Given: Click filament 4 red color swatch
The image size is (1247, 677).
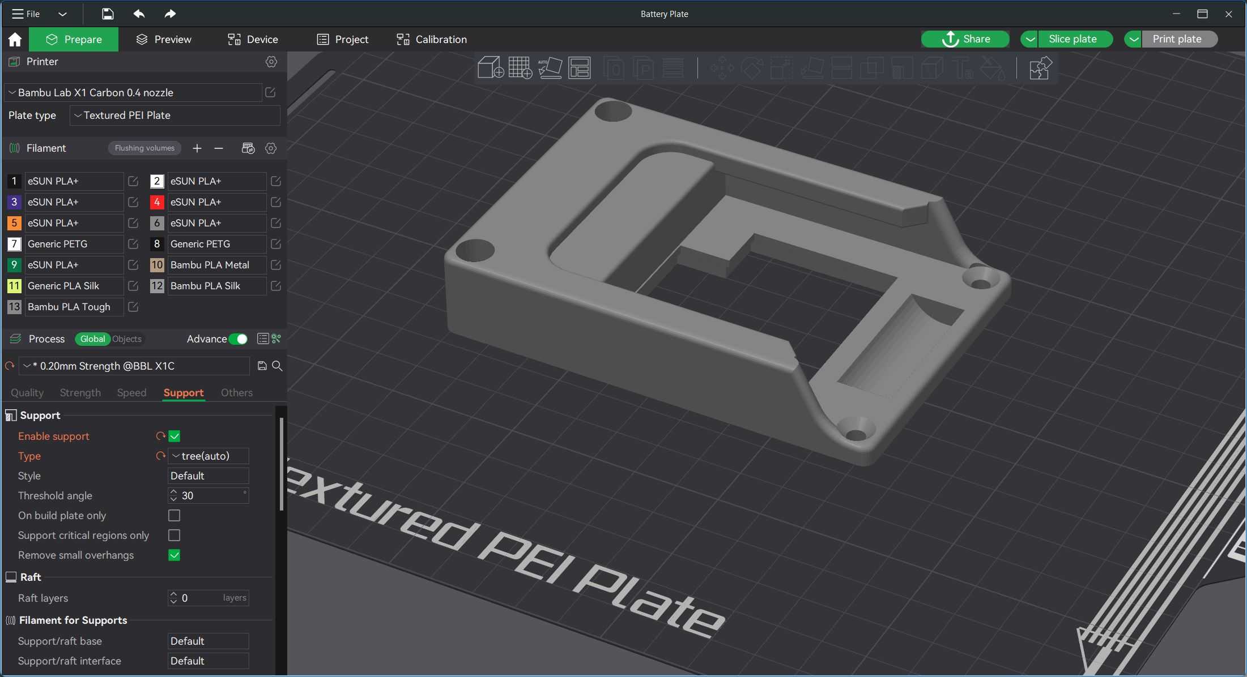Looking at the screenshot, I should click(157, 202).
